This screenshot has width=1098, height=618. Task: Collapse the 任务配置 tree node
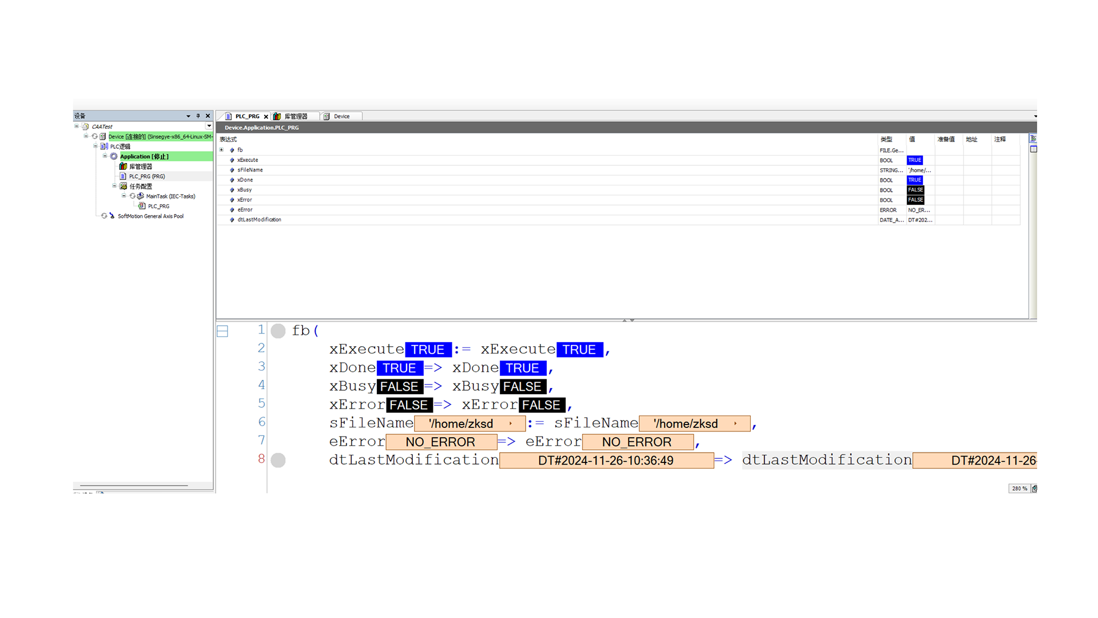pyautogui.click(x=114, y=186)
